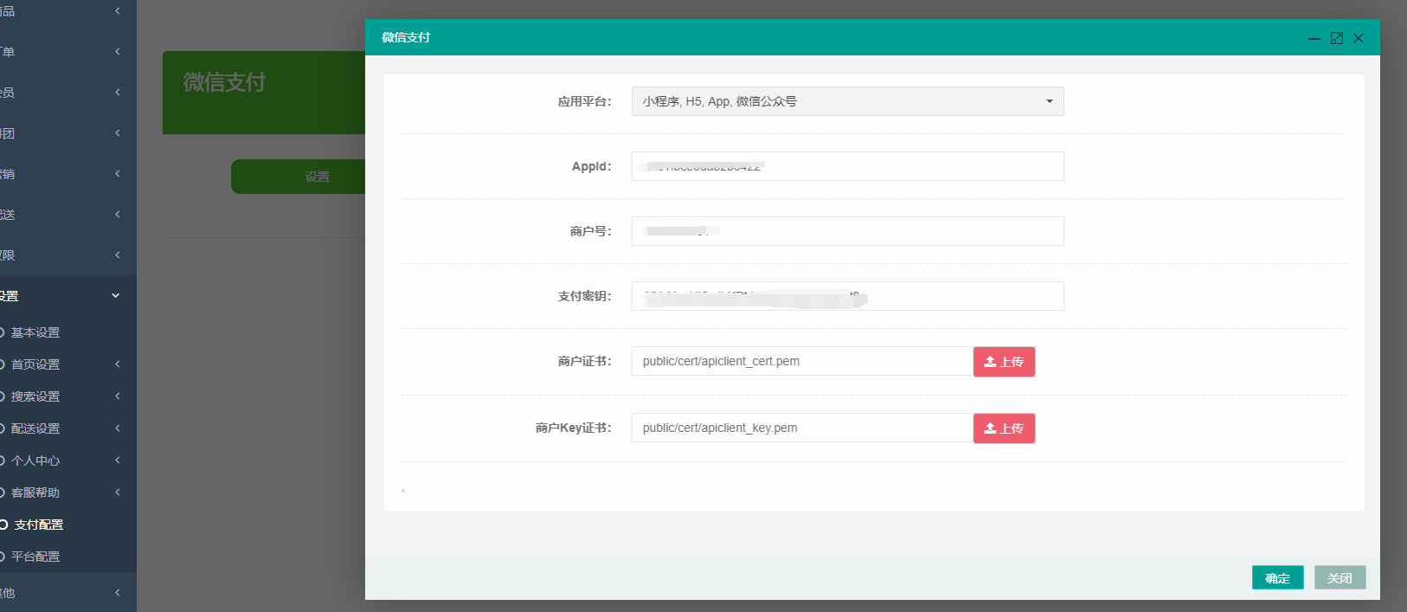Viewport: 1407px width, 612px height.
Task: Expand the 个人中心 chevron
Action: pos(118,461)
